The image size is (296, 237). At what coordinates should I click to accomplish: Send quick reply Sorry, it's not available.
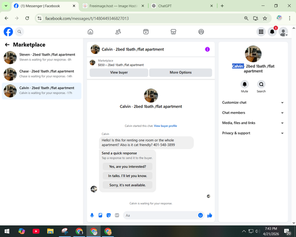point(127,185)
